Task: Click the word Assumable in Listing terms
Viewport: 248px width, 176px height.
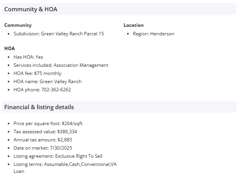Action: click(56, 164)
